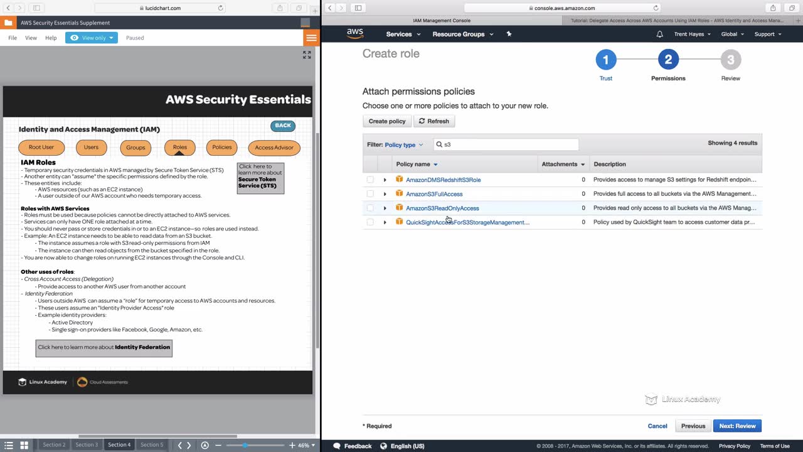The width and height of the screenshot is (803, 452).
Task: Reload the lucidchart.com page
Action: click(221, 8)
